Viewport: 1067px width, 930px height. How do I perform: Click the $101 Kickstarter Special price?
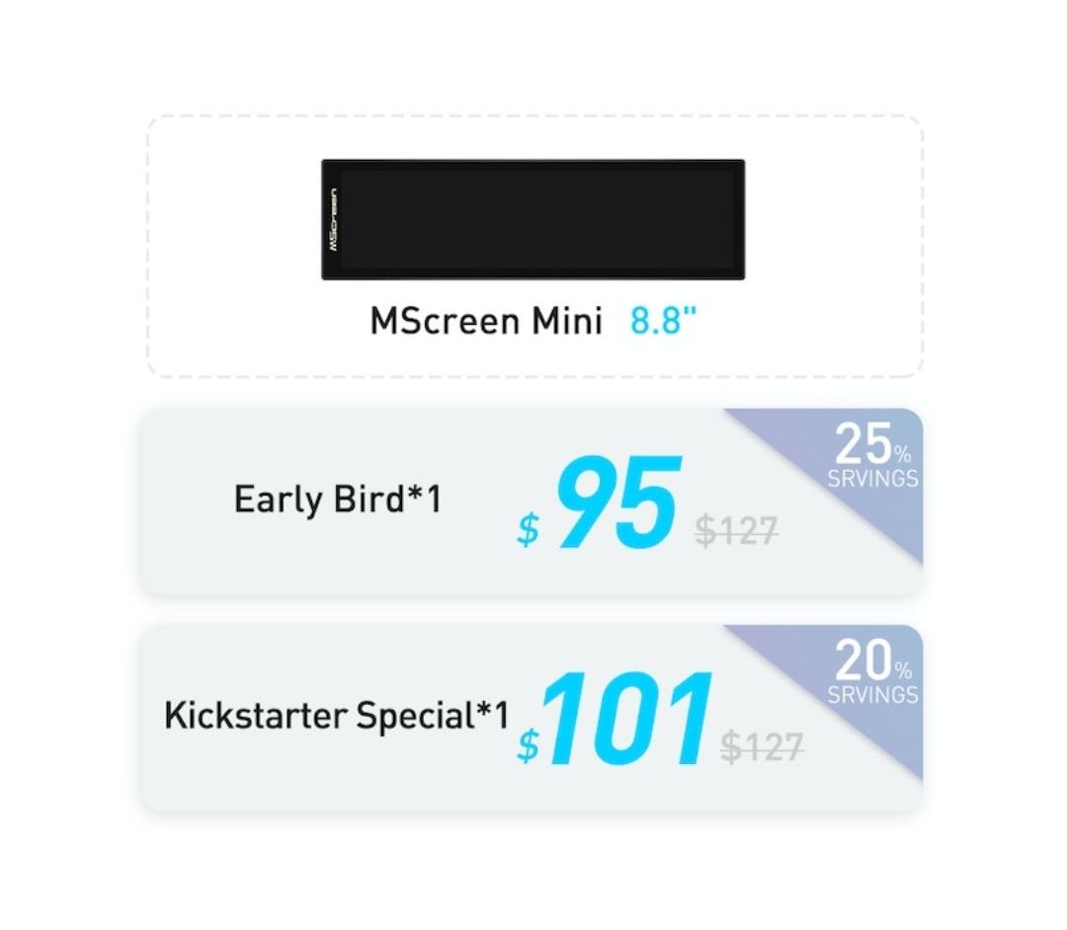[x=615, y=719]
